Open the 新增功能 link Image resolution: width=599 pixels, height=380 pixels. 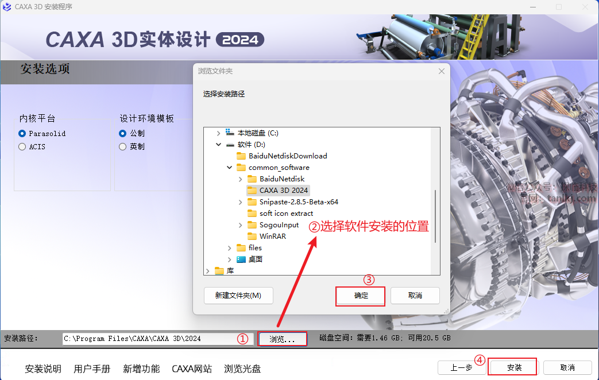click(141, 369)
